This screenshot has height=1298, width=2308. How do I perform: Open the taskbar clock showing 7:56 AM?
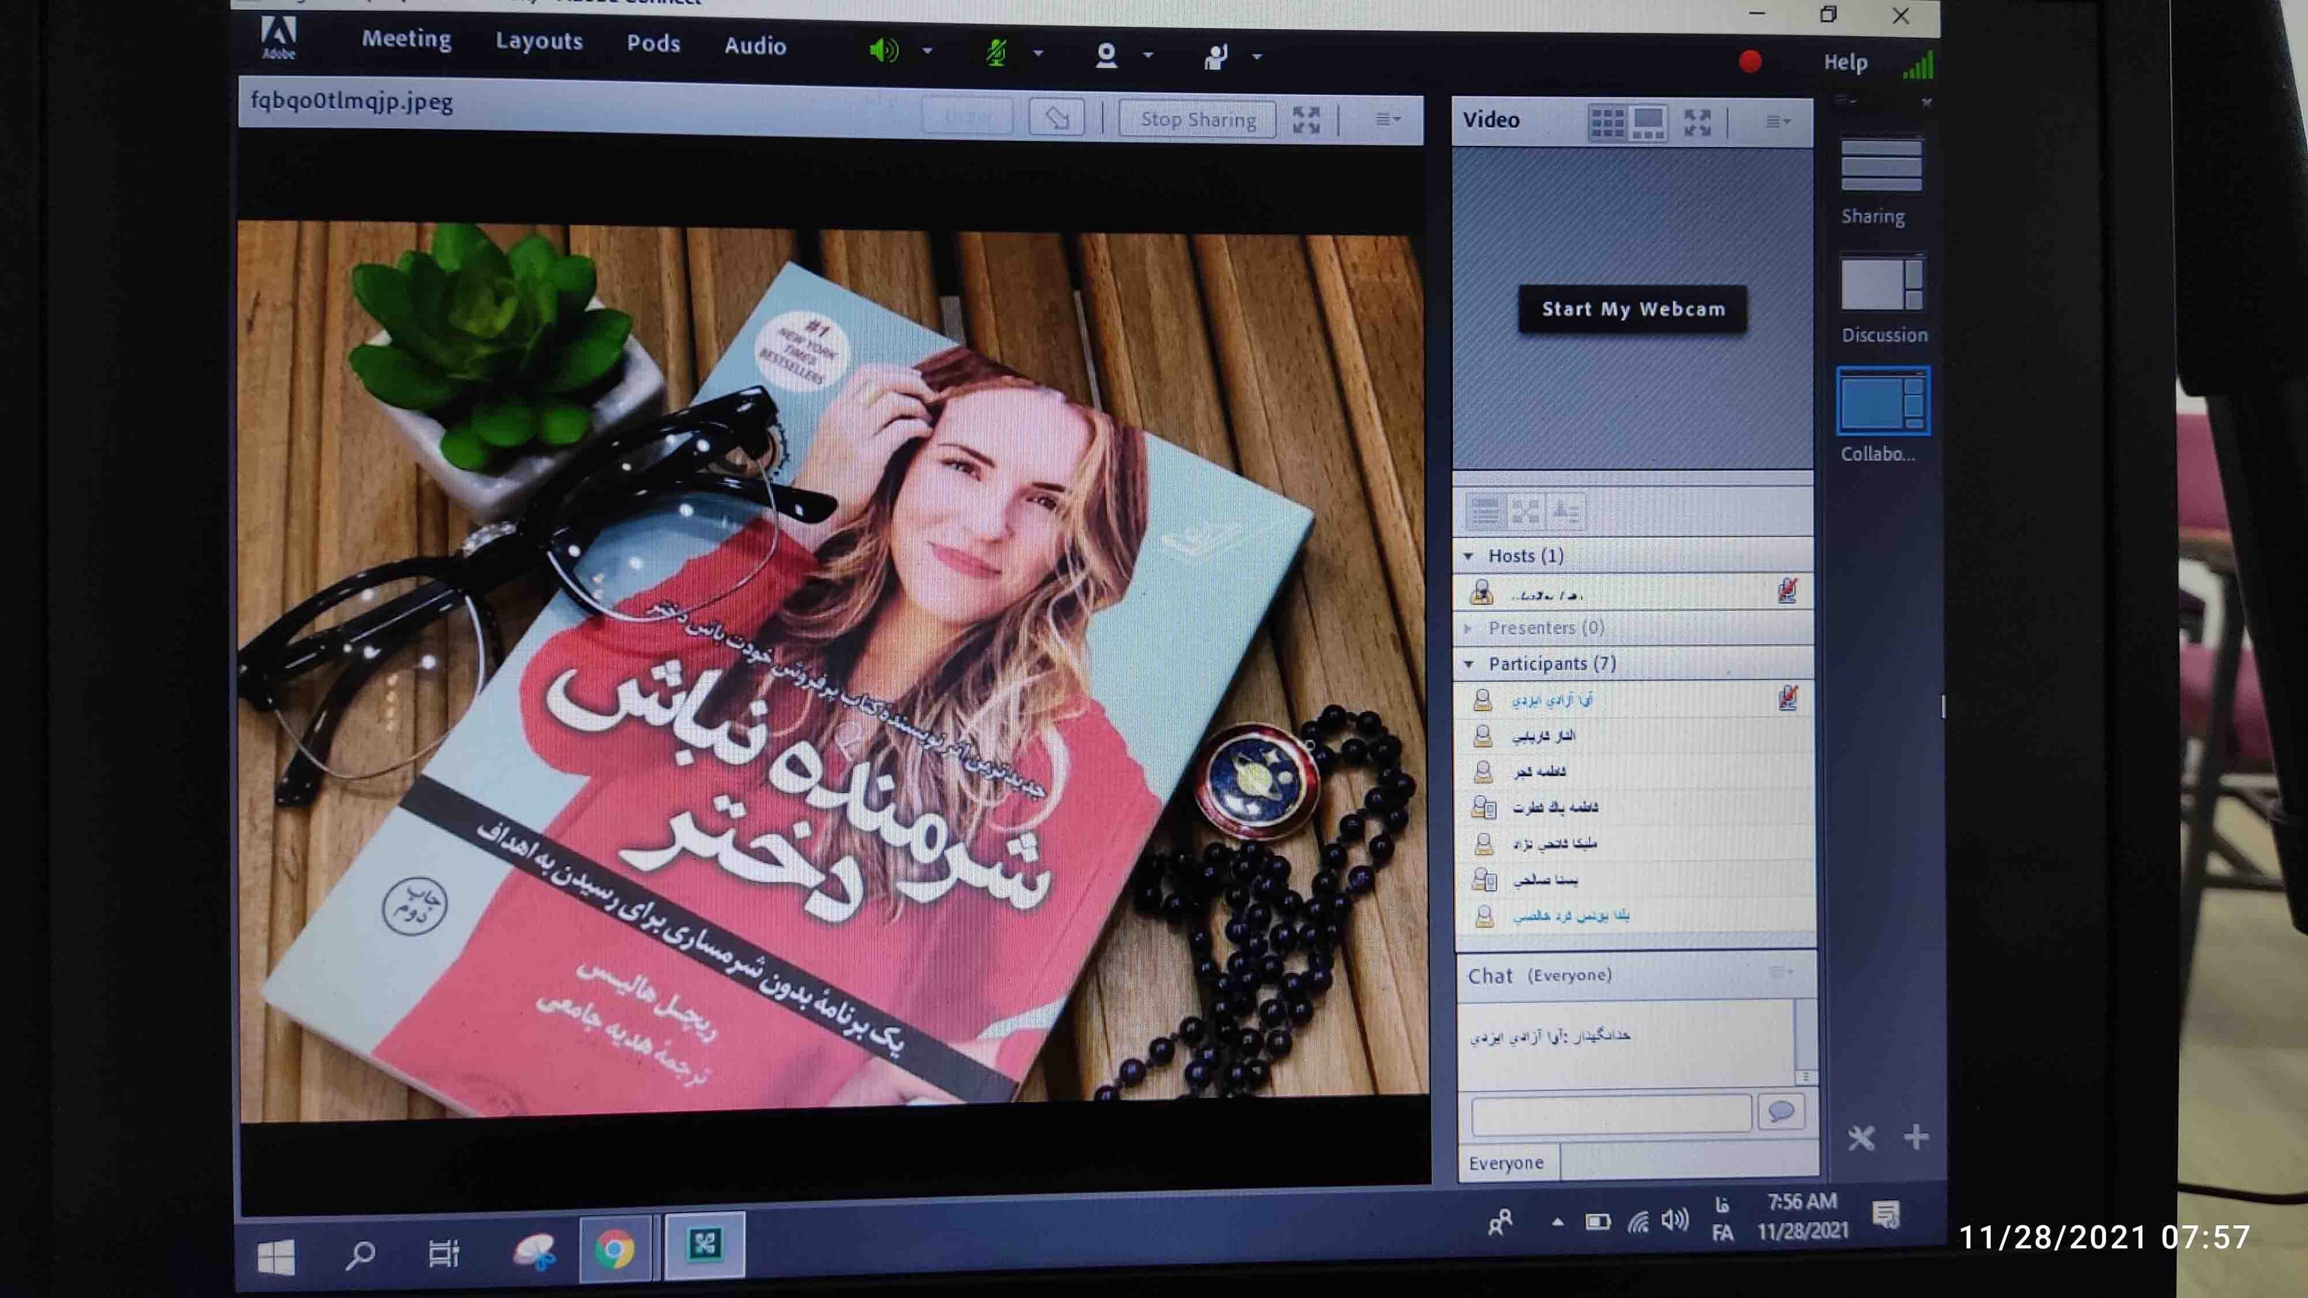[1803, 1216]
